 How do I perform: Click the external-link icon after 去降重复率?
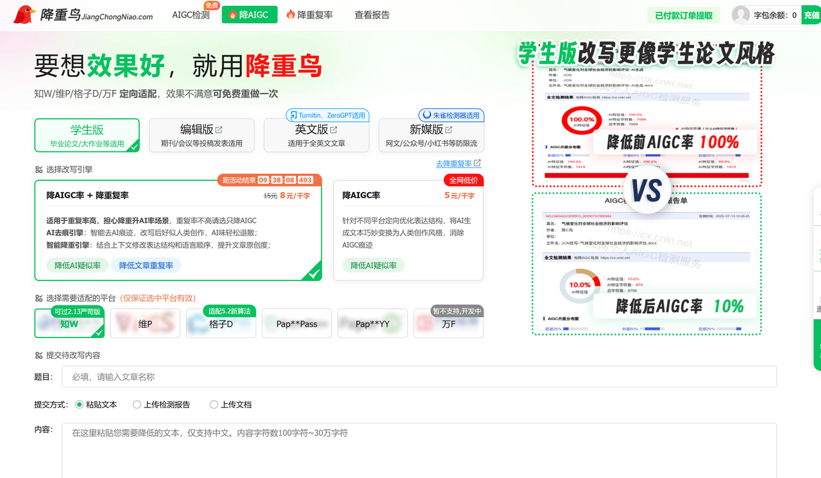click(477, 164)
